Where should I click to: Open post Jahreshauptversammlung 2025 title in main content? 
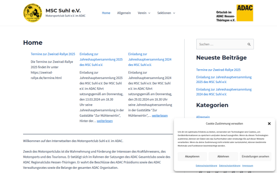101,60
